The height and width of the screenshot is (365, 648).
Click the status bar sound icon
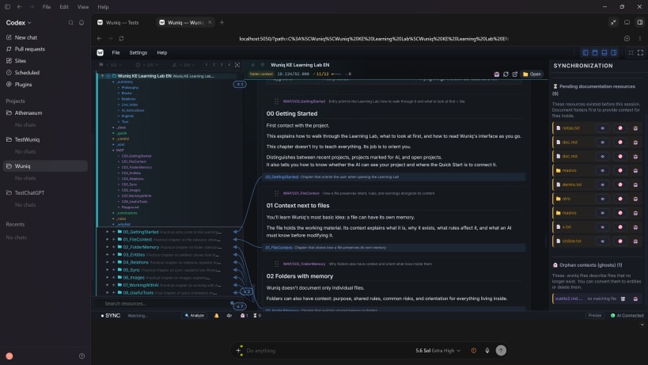[x=229, y=315]
